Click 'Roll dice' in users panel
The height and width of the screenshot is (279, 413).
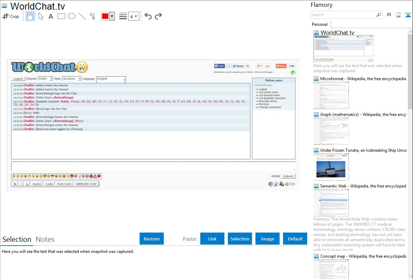point(264,104)
